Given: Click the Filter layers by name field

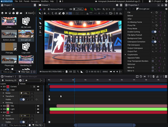Looking at the screenshot, I should click(18, 125).
